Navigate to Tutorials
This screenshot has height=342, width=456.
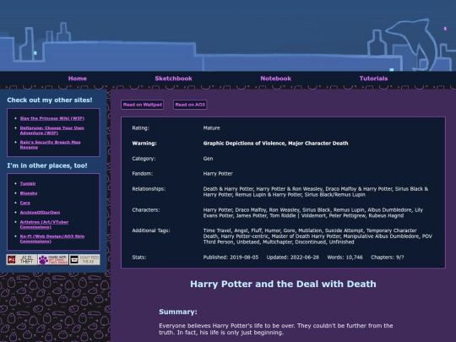tap(373, 79)
